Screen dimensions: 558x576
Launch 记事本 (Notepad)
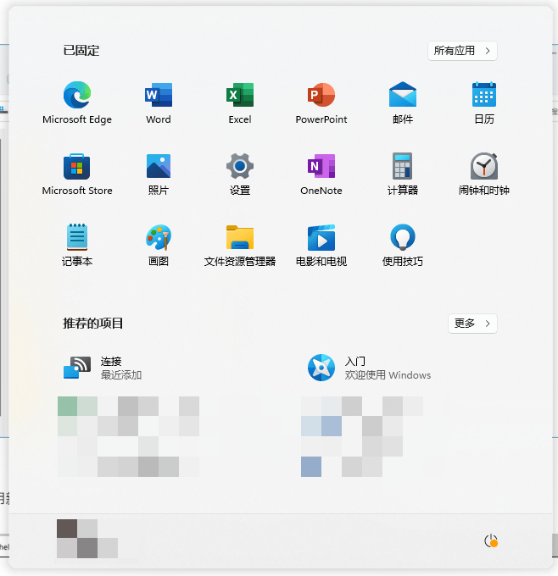(76, 237)
